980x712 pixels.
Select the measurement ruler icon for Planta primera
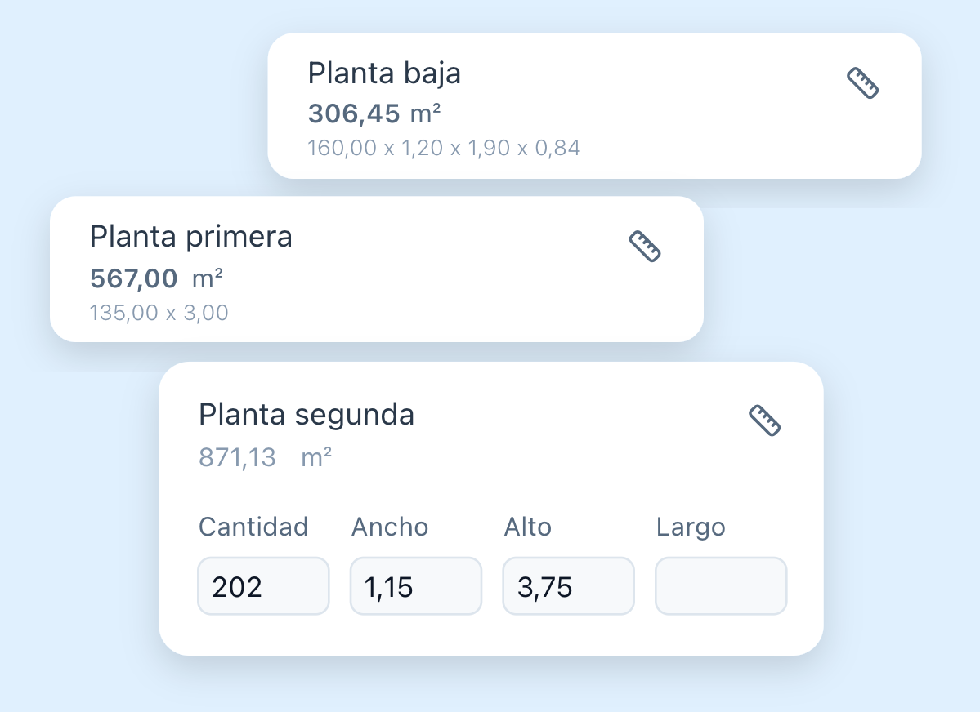[x=647, y=247]
